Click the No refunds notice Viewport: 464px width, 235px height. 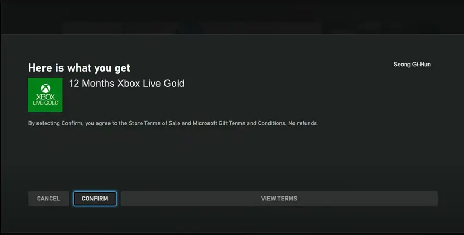pyautogui.click(x=303, y=123)
